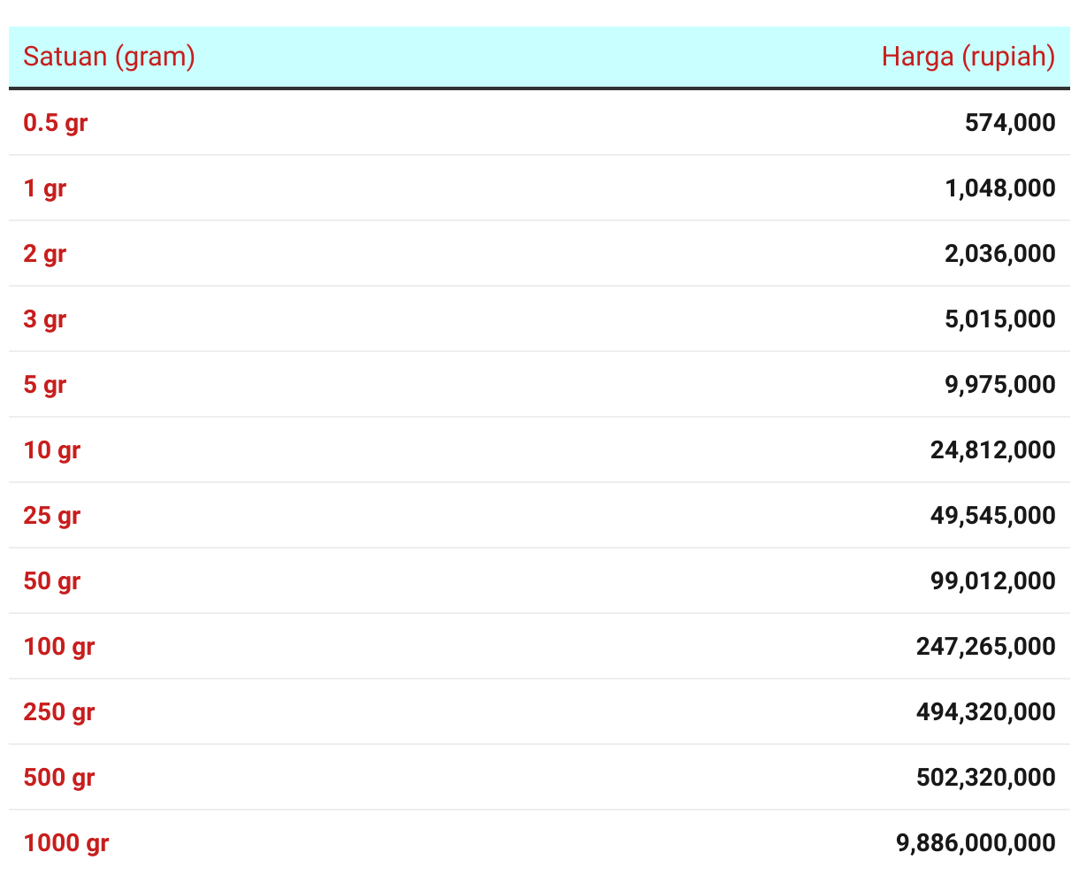Viewport: 1079px width, 883px height.
Task: Click the Satuan (gram) column header
Action: 109,58
